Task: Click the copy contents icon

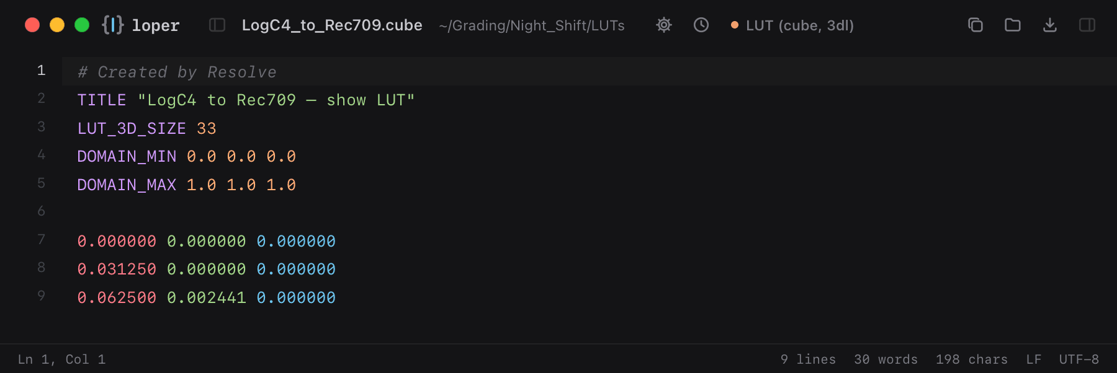Action: coord(976,25)
